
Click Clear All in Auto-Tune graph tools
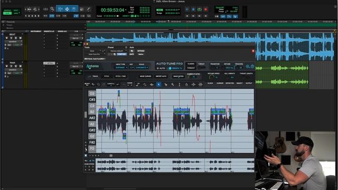(x=111, y=84)
